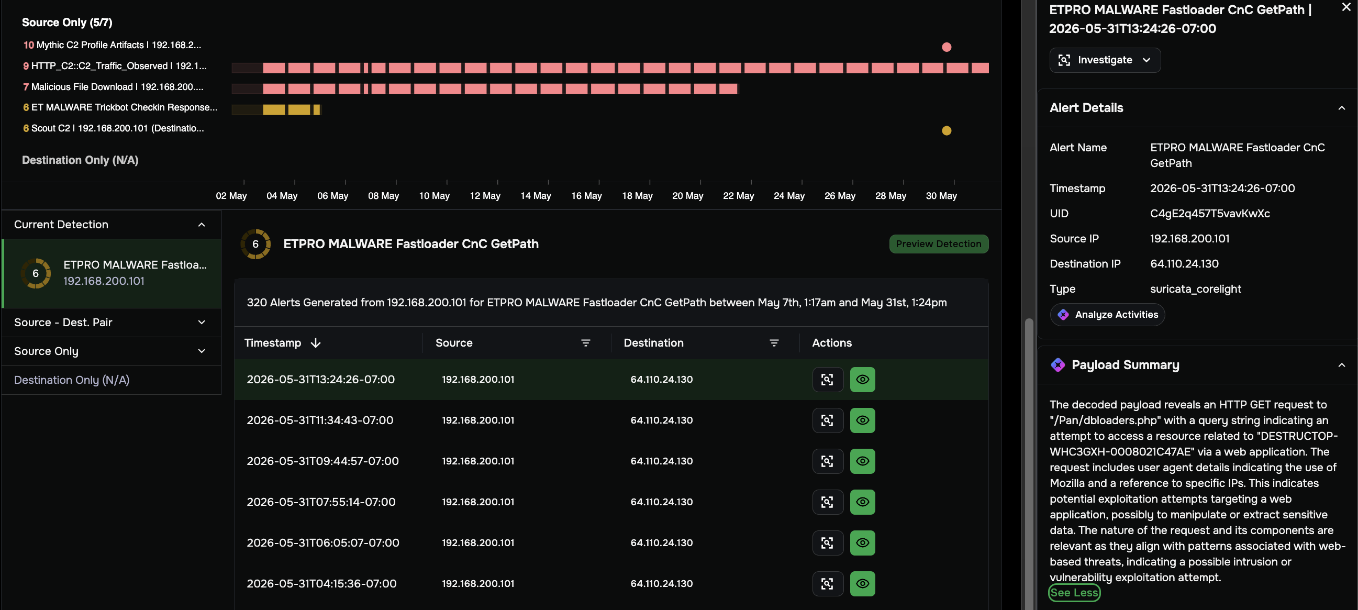Click Analyze Activities button

1107,315
